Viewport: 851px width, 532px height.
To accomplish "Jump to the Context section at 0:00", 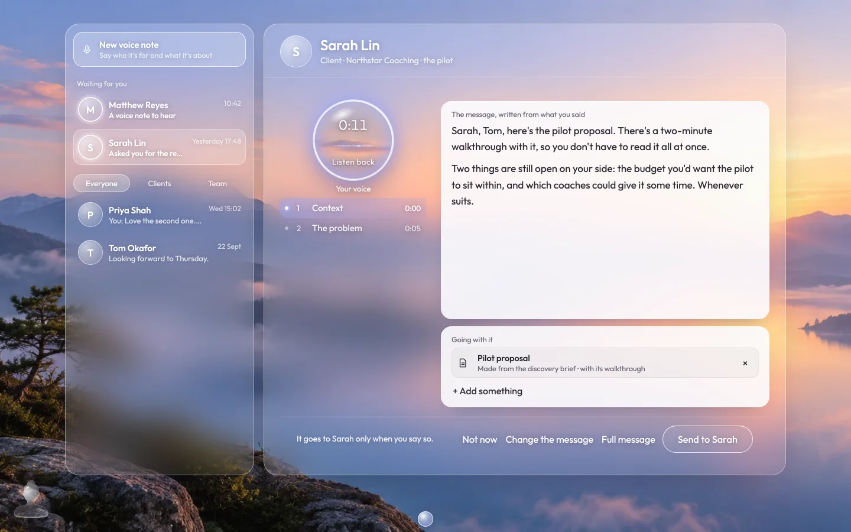I will 353,208.
